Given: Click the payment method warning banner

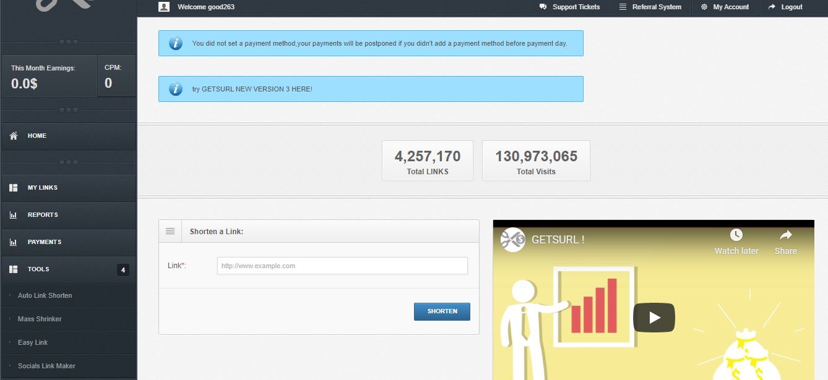Looking at the screenshot, I should point(371,43).
